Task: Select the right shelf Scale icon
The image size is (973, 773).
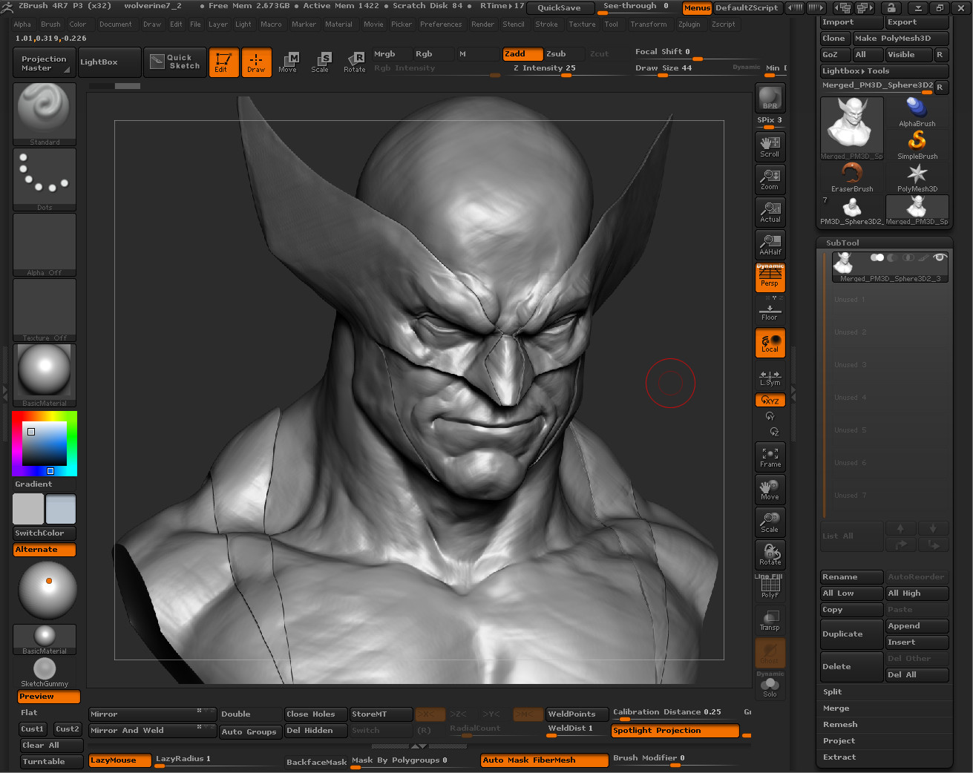Action: (x=770, y=522)
